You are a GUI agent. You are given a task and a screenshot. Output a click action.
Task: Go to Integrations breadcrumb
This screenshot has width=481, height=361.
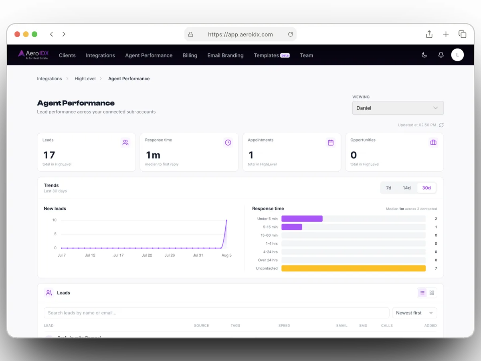[50, 79]
